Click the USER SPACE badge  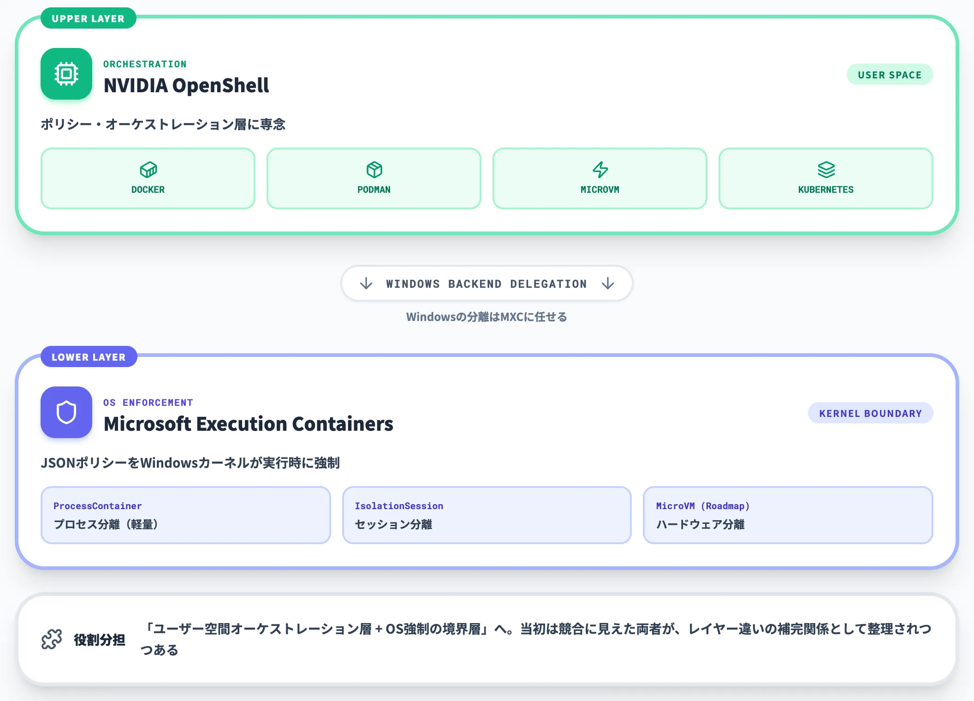pyautogui.click(x=890, y=75)
